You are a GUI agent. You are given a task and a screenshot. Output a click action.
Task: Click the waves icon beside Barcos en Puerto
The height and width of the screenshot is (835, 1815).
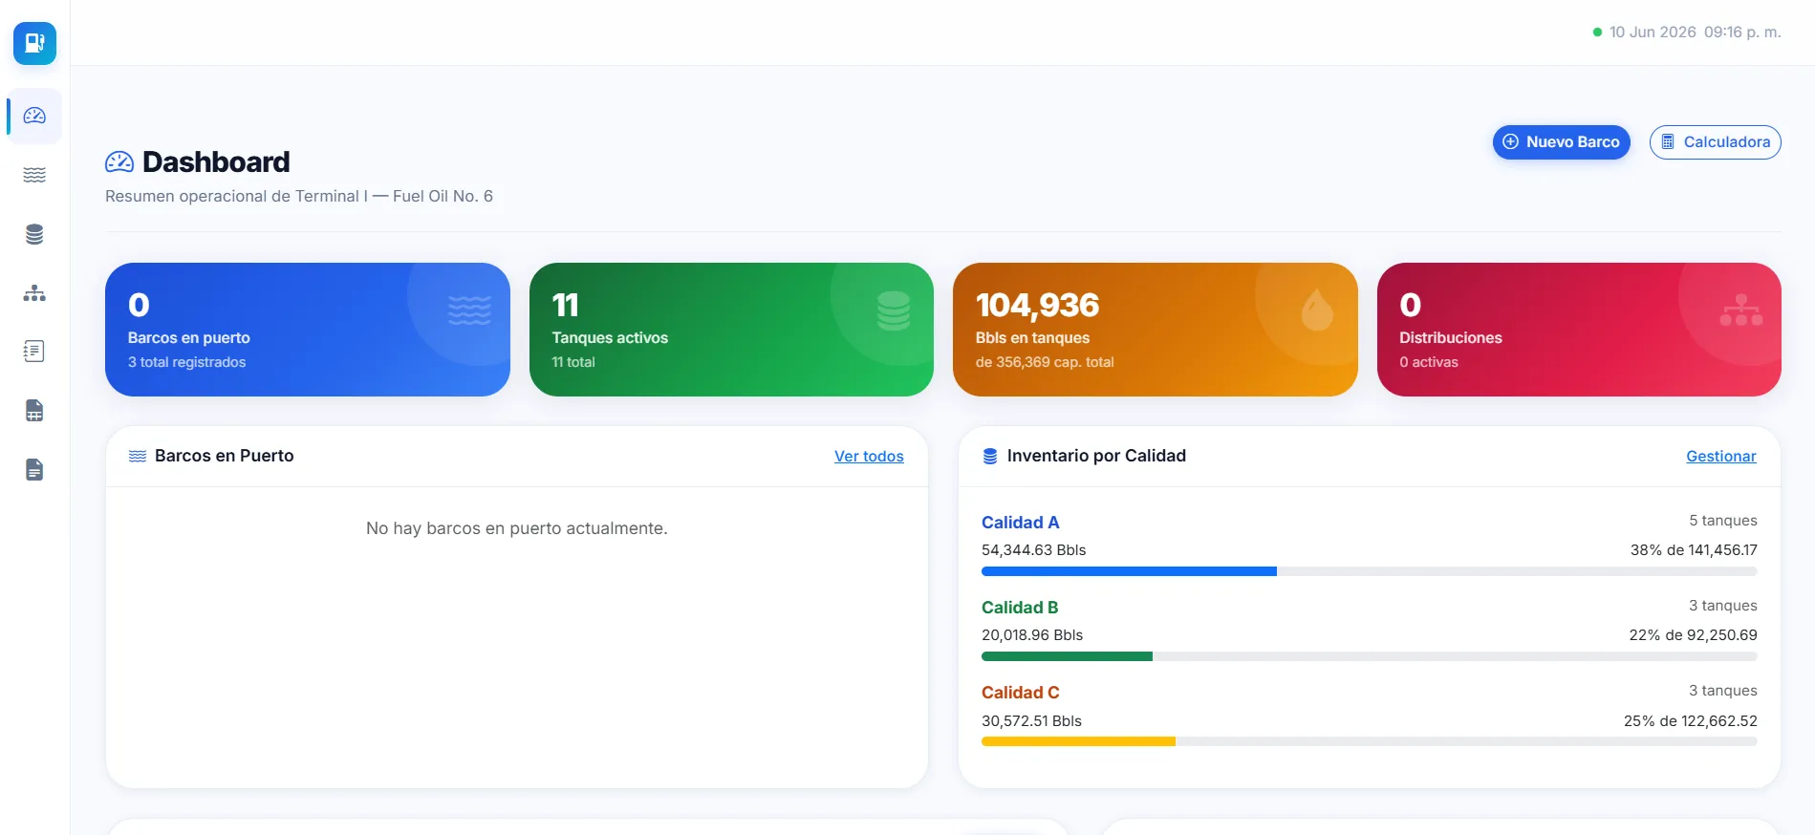tap(138, 456)
